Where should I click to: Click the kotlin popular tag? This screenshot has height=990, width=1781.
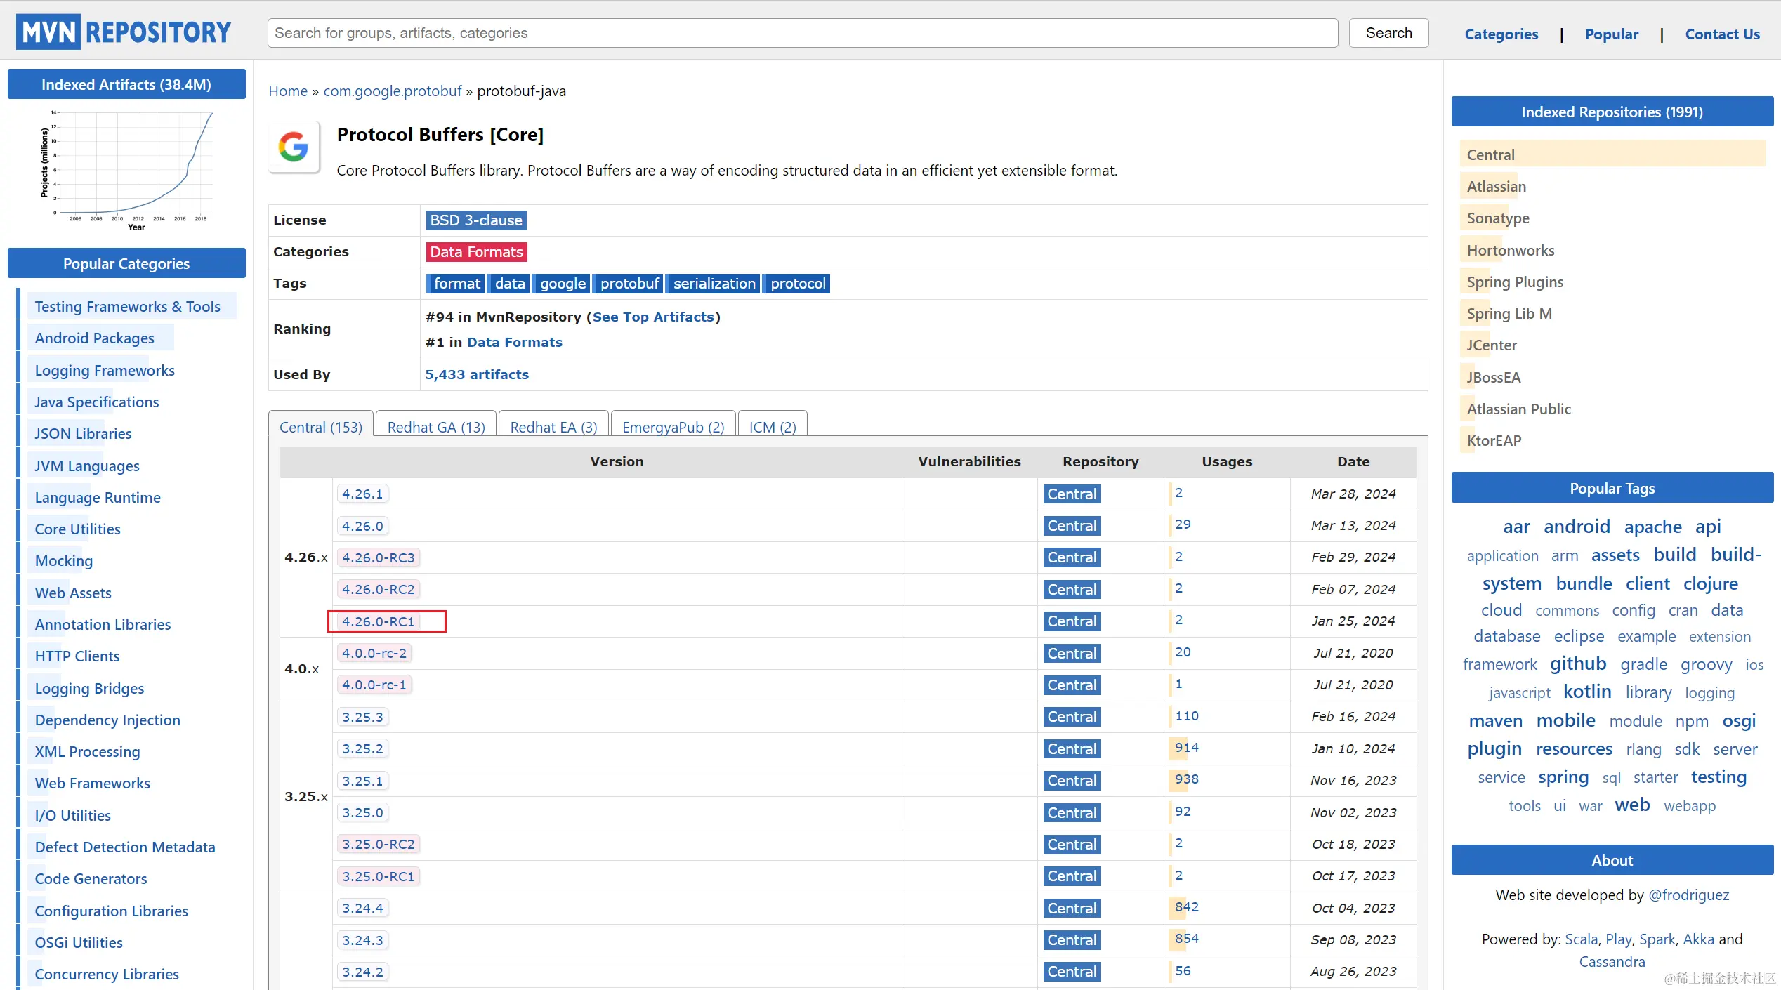1586,692
